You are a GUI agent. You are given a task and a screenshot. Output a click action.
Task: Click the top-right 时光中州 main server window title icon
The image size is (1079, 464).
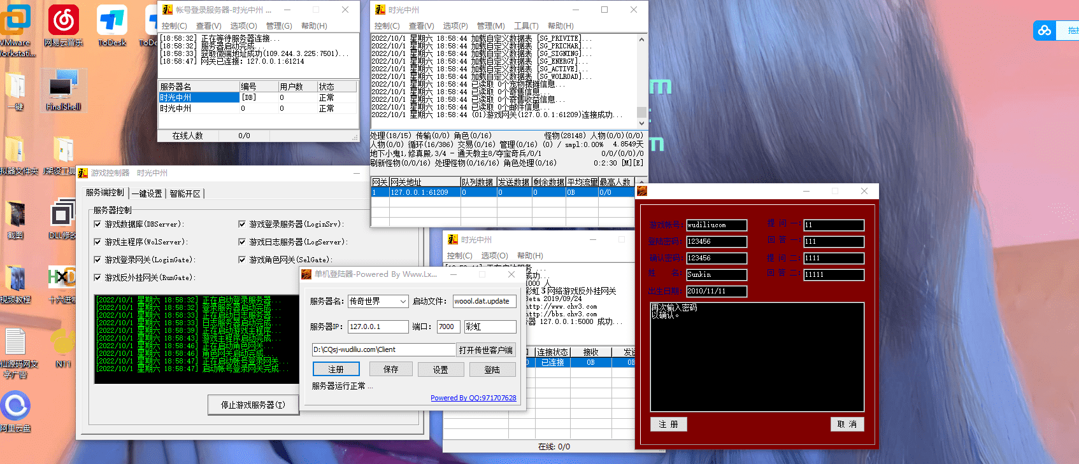coord(380,10)
